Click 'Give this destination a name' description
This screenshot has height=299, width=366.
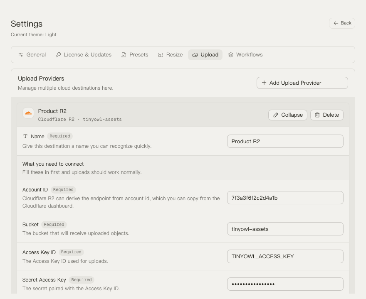(x=87, y=146)
